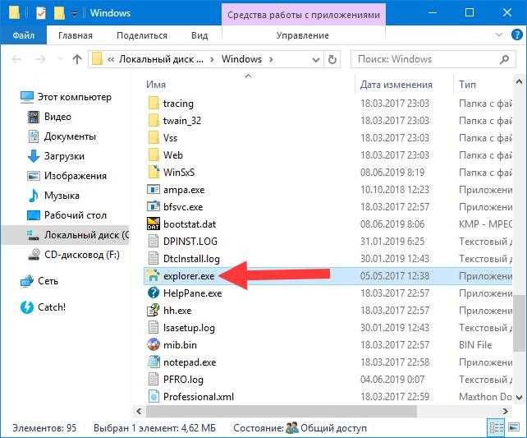Select the Средства работы с приложениями contextual tab
527x438 pixels.
click(x=304, y=15)
